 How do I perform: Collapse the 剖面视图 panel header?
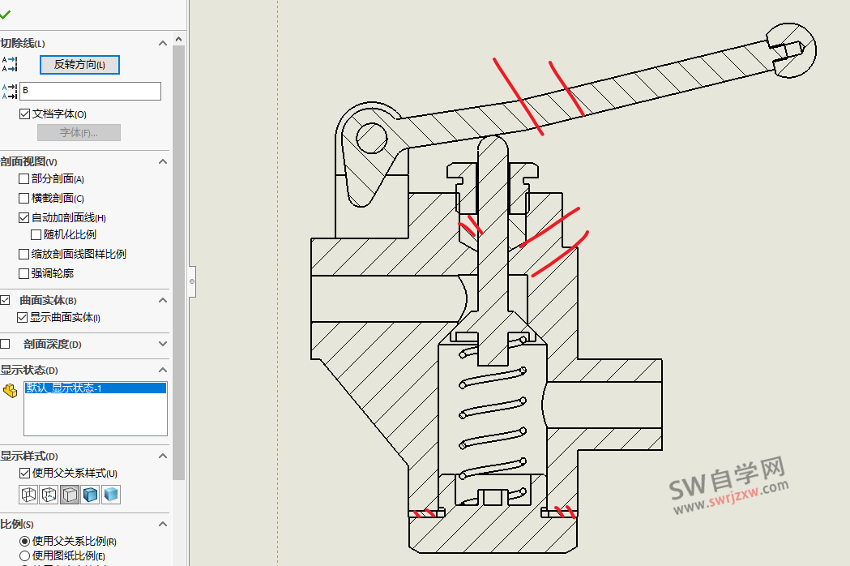163,161
